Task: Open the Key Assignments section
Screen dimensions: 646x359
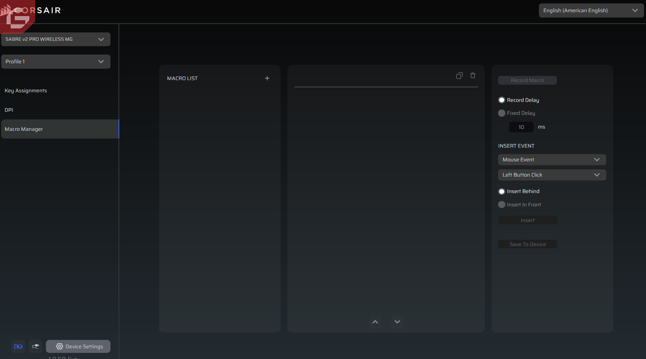Action: click(x=26, y=91)
